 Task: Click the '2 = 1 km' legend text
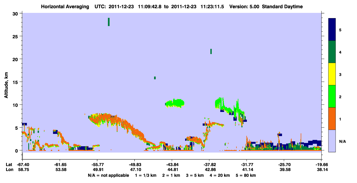[x=171, y=175]
